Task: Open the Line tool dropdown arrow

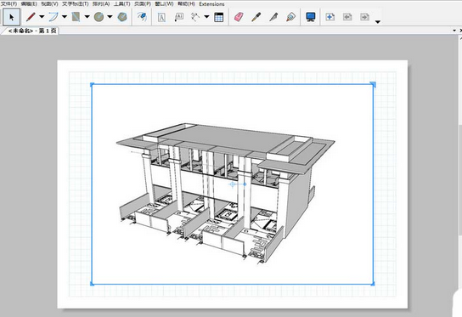Action: click(x=42, y=17)
